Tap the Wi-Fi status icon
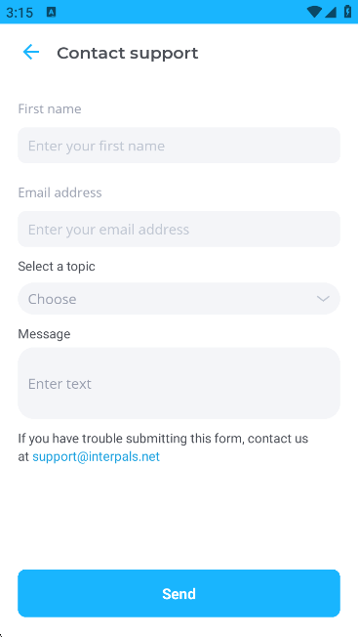The image size is (358, 637). click(314, 12)
